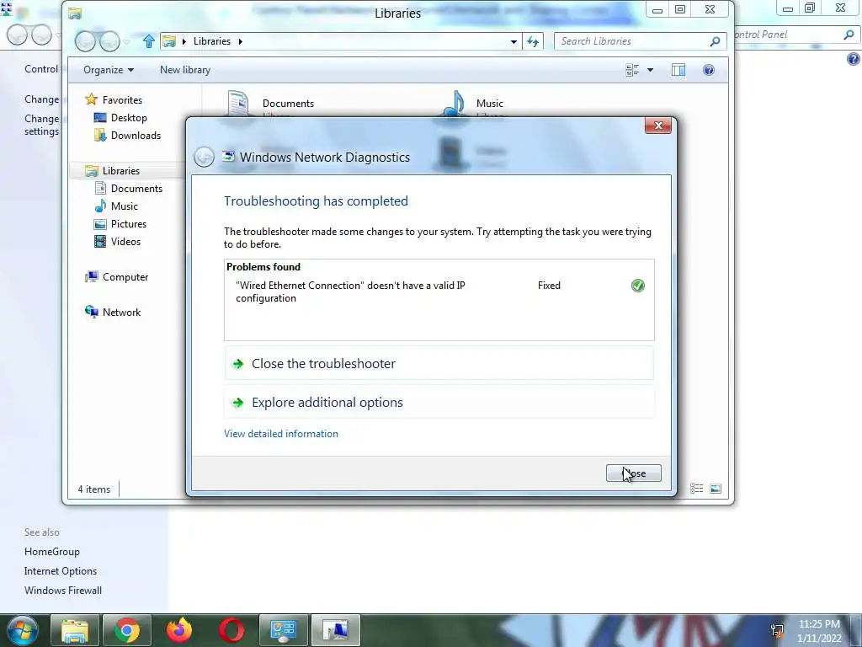Viewport: 862px width, 647px height.
Task: Select the Wired Ethernet Connection problem text
Action: (x=350, y=291)
